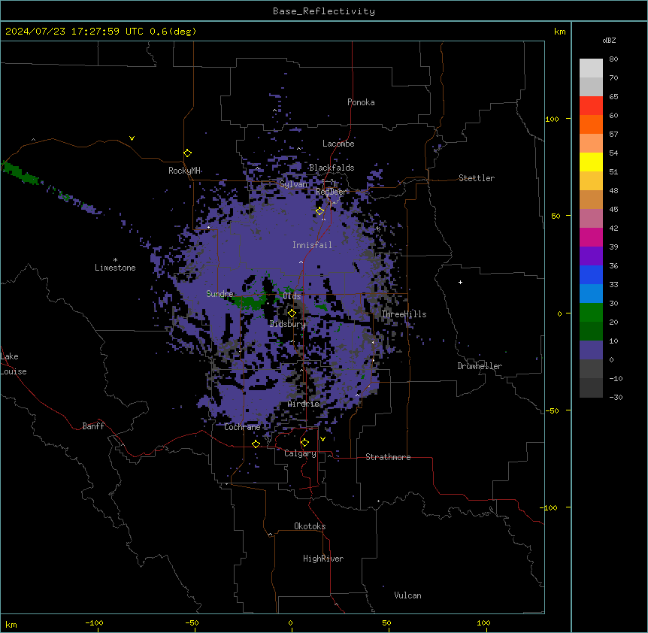Click the asterisk marker above Limestone label

tap(115, 259)
